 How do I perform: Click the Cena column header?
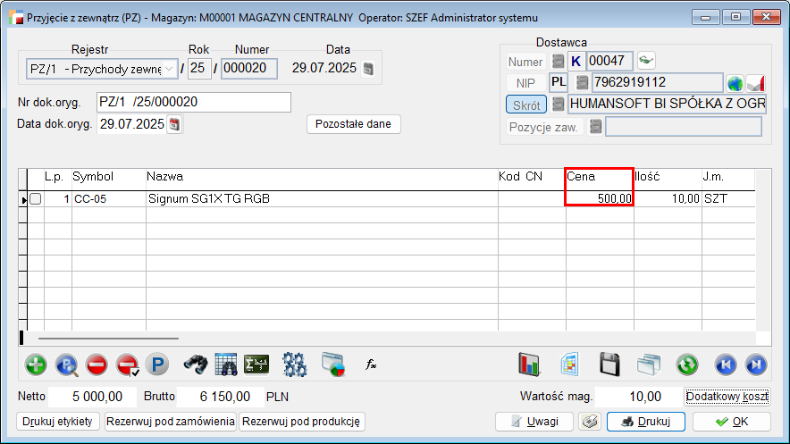coord(599,177)
